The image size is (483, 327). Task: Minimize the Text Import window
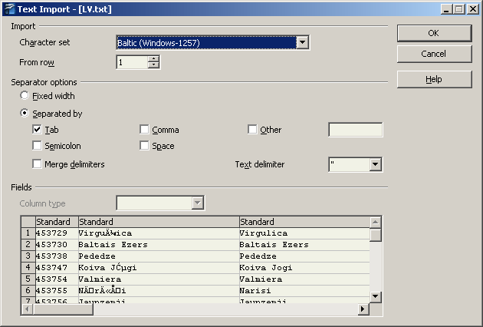tap(446, 9)
